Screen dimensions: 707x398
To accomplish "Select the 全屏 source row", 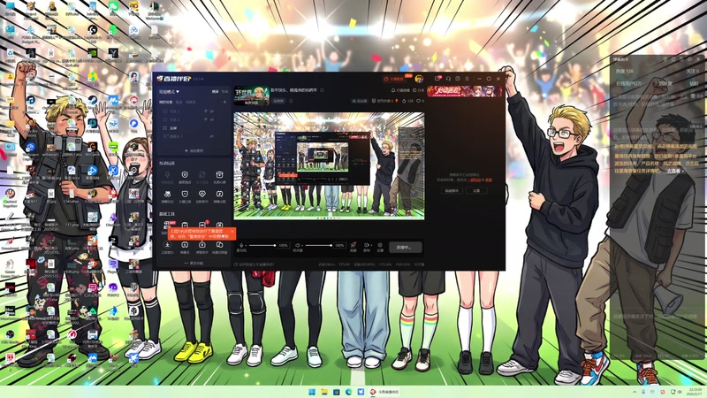I will 194,128.
